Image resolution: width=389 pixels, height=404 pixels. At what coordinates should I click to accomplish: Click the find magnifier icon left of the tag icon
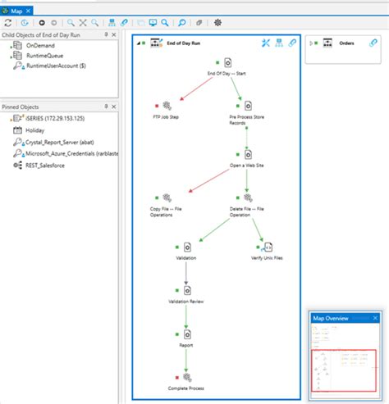[182, 23]
